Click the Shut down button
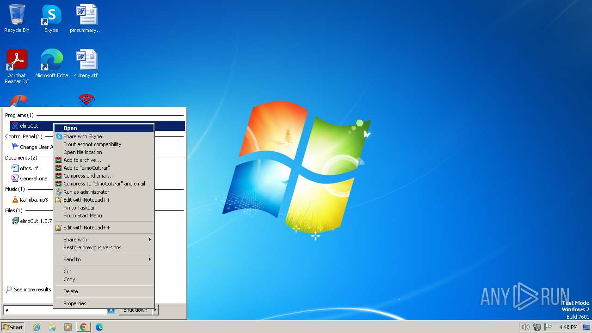Viewport: 592px width, 333px height. 136,310
